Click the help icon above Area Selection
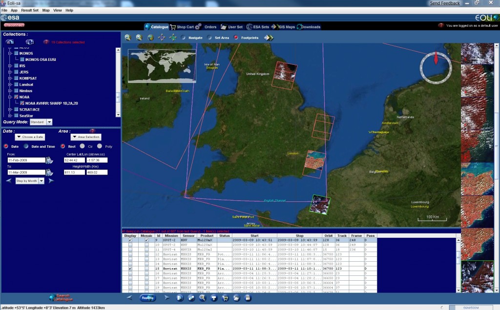 pyautogui.click(x=92, y=131)
